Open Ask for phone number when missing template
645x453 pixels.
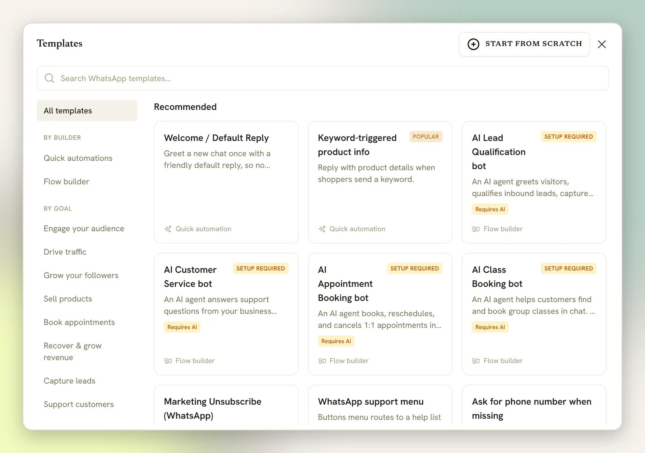click(x=534, y=405)
